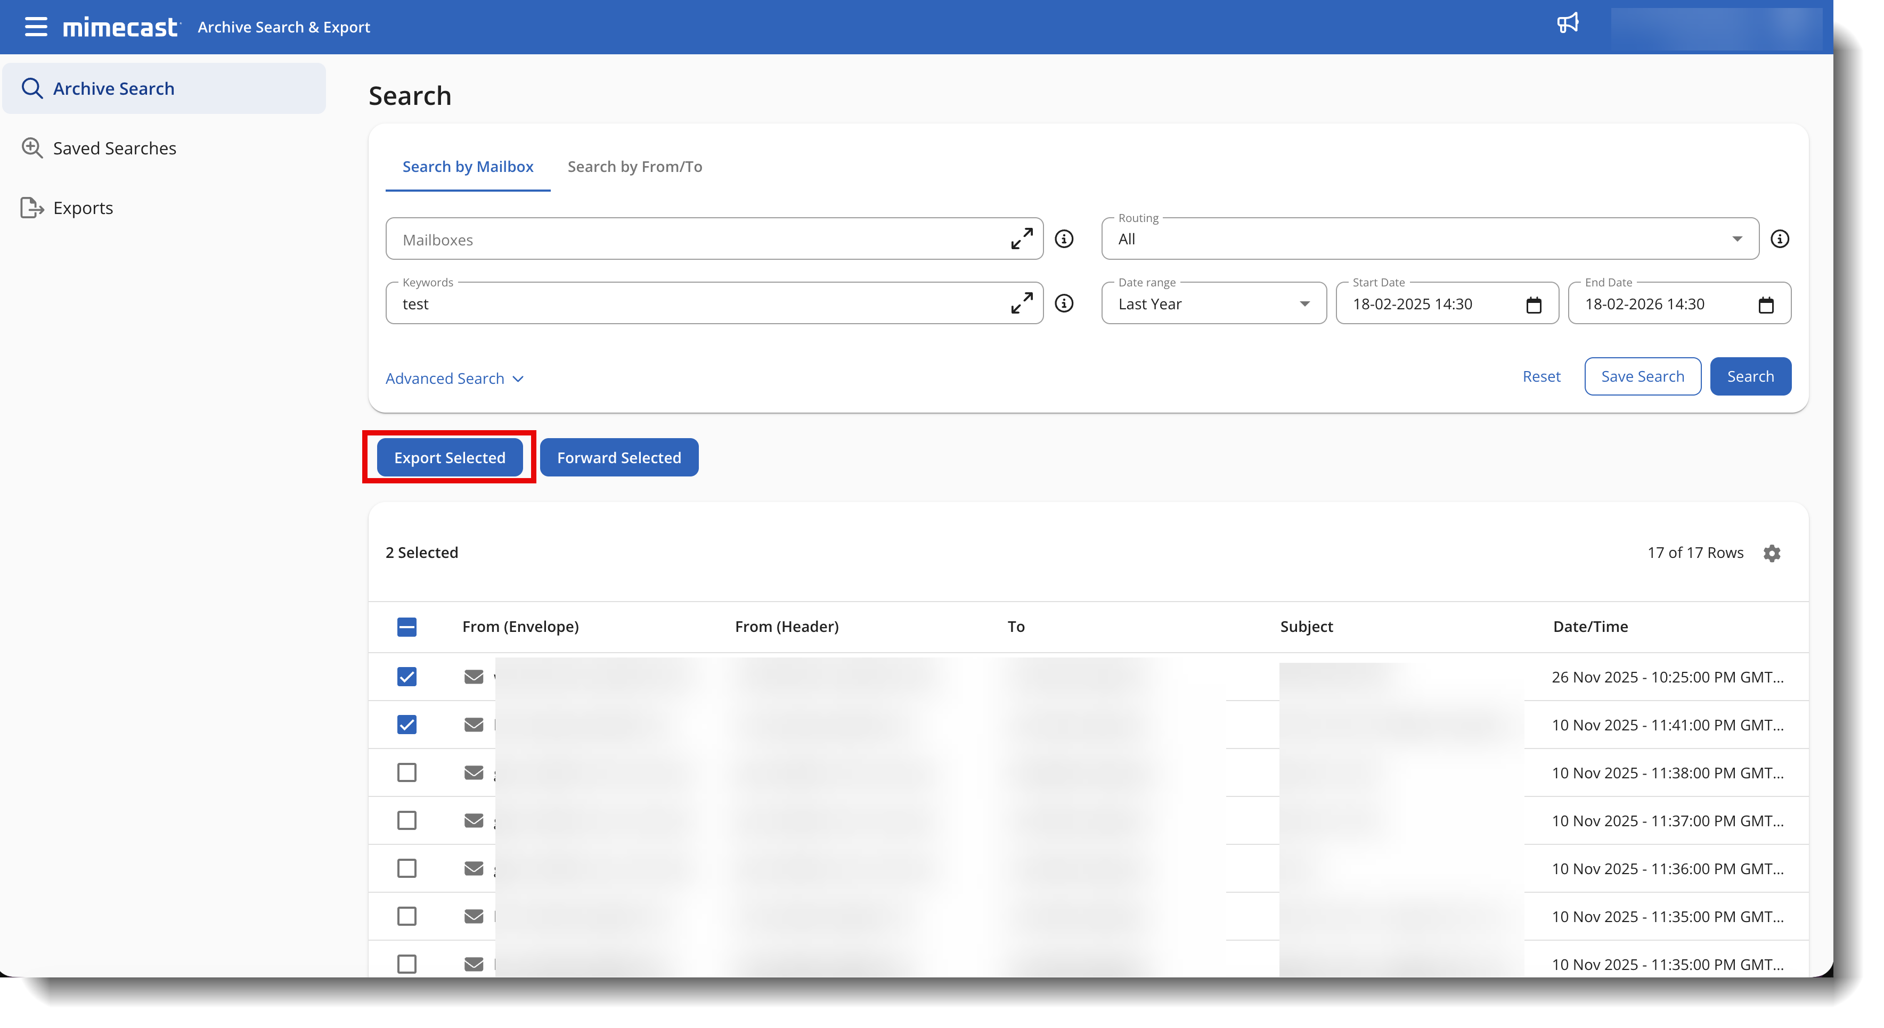Expand the Advanced Search section

454,379
